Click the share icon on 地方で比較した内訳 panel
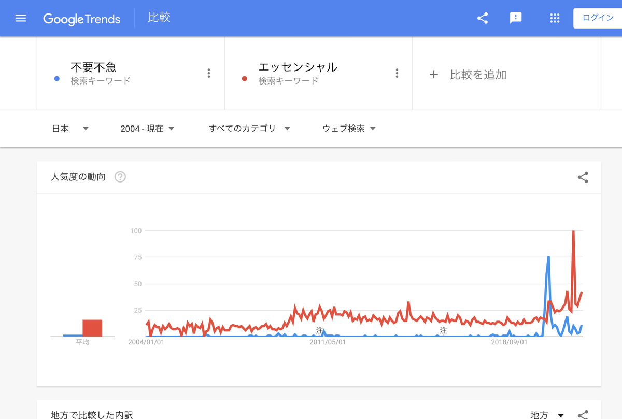Screen dimensions: 622x419 583,415
